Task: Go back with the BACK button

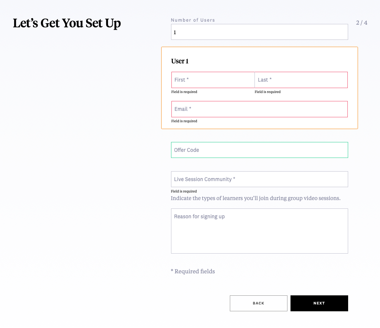Action: click(259, 303)
